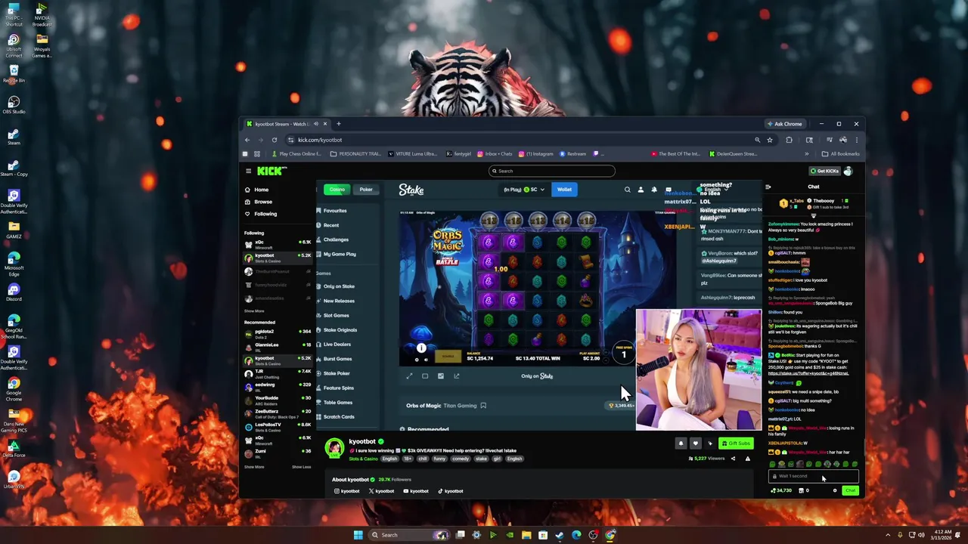
Task: Open kyootbot TikTok link
Action: coord(451,491)
